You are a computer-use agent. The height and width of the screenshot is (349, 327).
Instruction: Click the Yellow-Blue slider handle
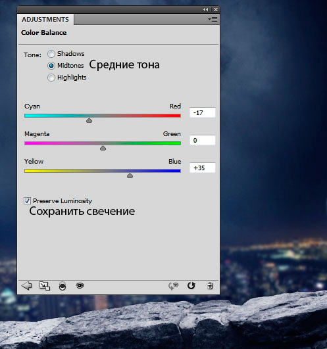[130, 175]
